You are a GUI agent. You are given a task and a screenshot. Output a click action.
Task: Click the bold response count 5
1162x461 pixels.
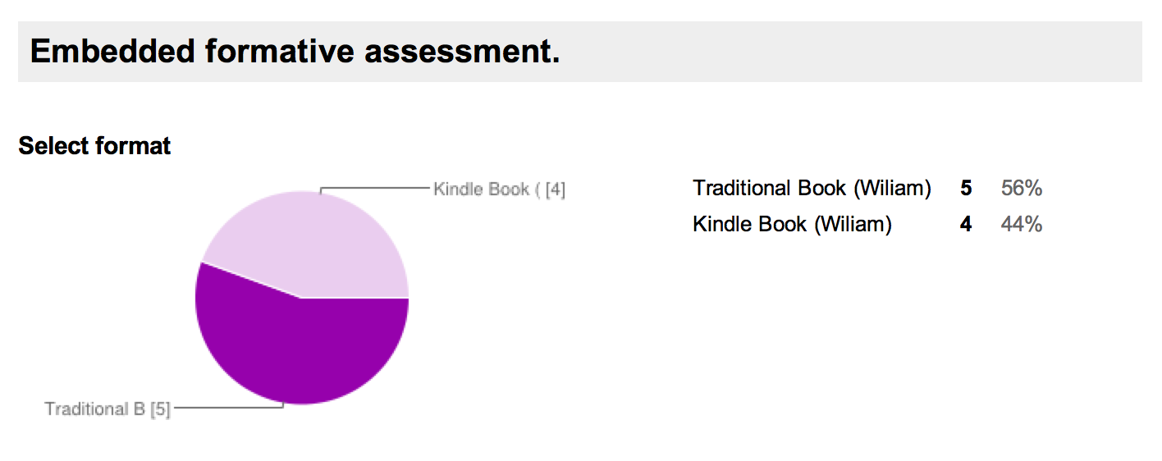point(966,189)
